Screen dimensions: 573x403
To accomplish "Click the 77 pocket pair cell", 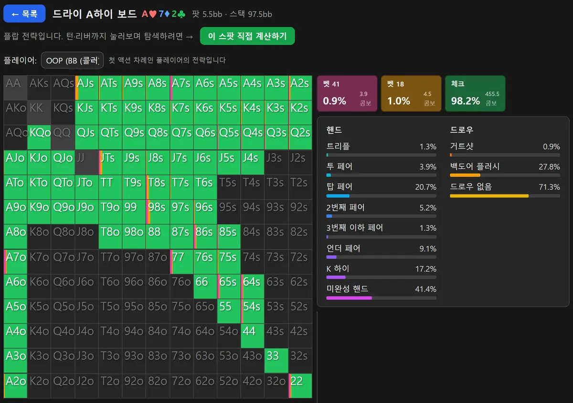I will [x=181, y=261].
